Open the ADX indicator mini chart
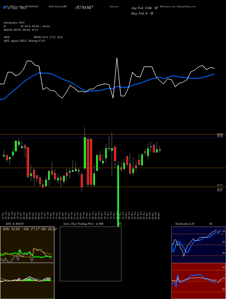 click(x=27, y=245)
